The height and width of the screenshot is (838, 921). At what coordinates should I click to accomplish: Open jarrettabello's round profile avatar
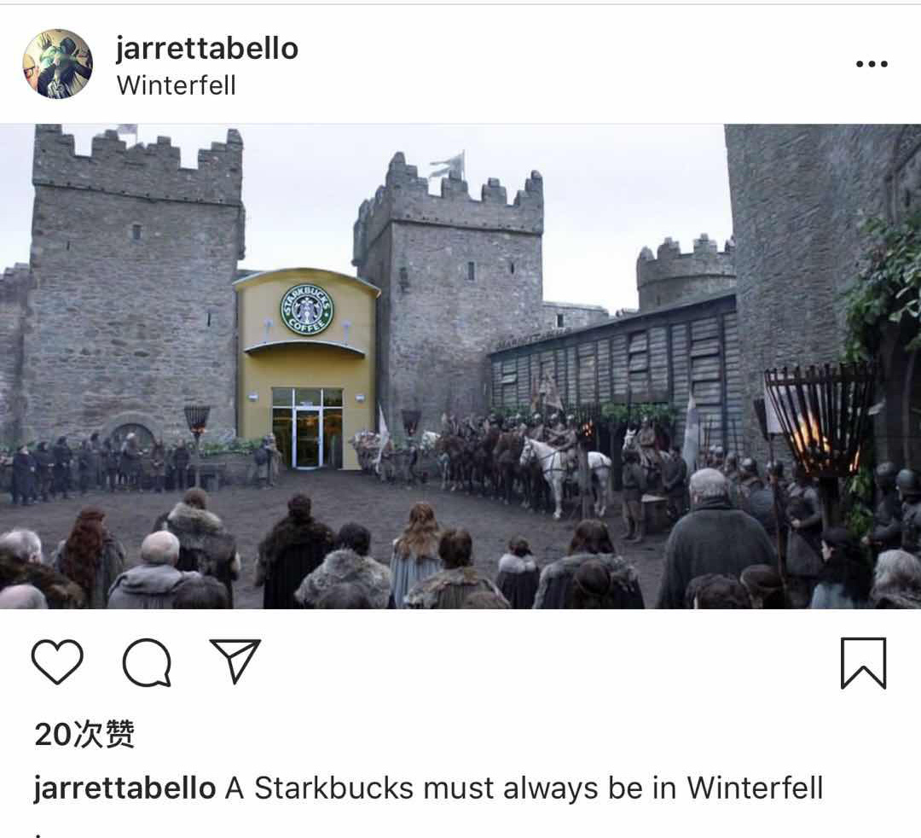[58, 63]
